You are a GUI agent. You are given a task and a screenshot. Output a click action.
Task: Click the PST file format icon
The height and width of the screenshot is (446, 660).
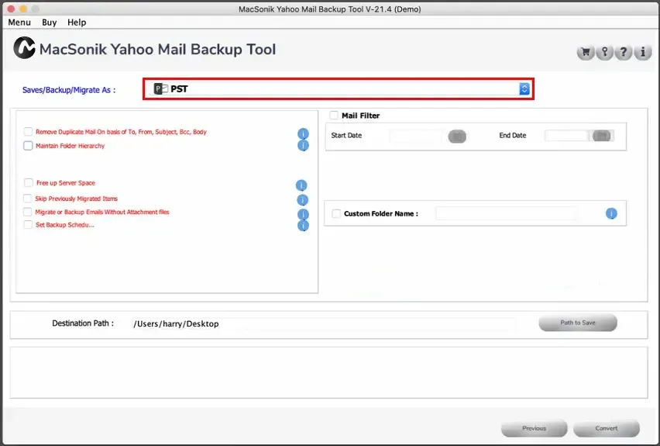click(x=161, y=89)
